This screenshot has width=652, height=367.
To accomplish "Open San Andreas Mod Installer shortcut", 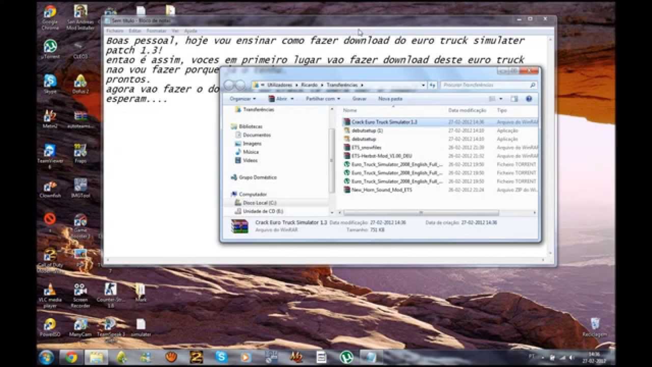I will point(80,16).
